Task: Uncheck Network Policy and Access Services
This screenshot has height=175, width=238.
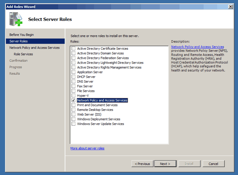Action: pyautogui.click(x=73, y=100)
